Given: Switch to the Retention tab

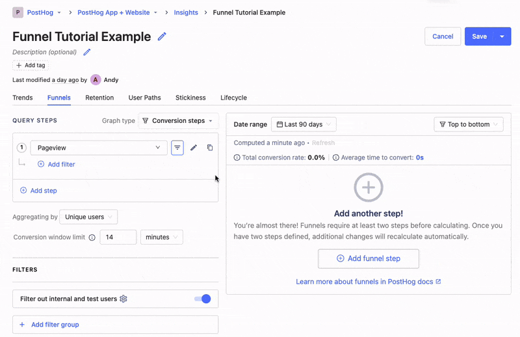Looking at the screenshot, I should [99, 98].
